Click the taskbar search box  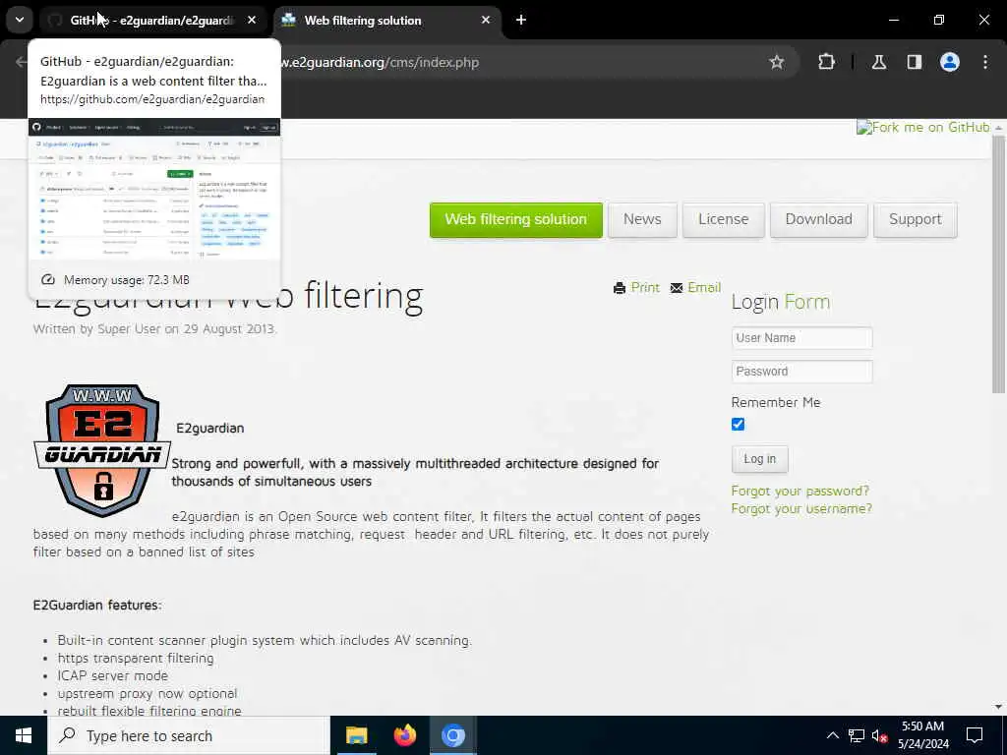click(x=189, y=735)
